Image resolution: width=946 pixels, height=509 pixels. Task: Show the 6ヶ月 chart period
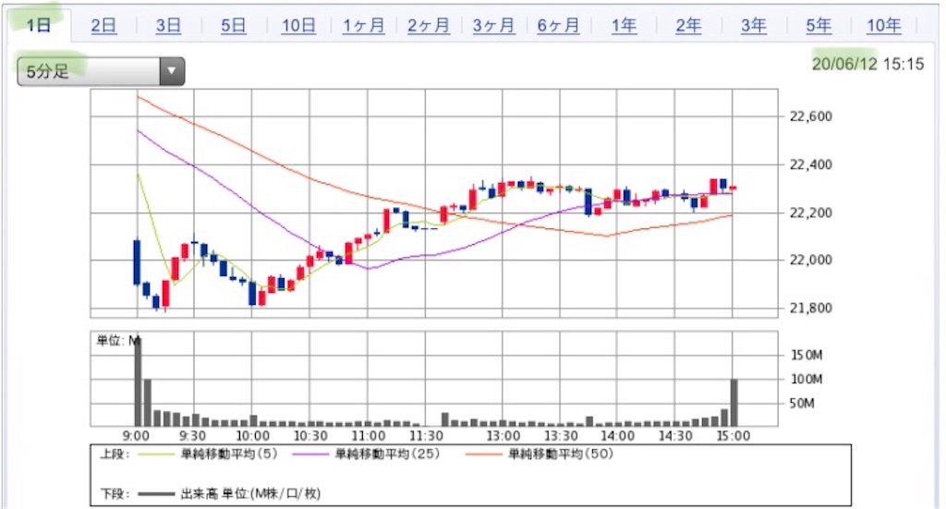558,25
